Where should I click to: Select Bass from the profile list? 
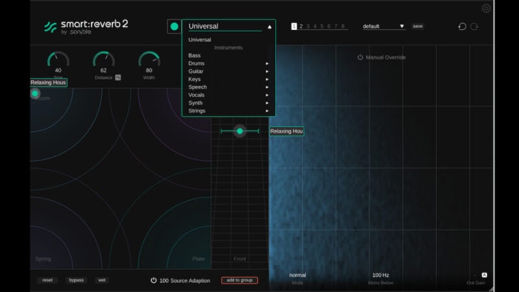tap(194, 56)
